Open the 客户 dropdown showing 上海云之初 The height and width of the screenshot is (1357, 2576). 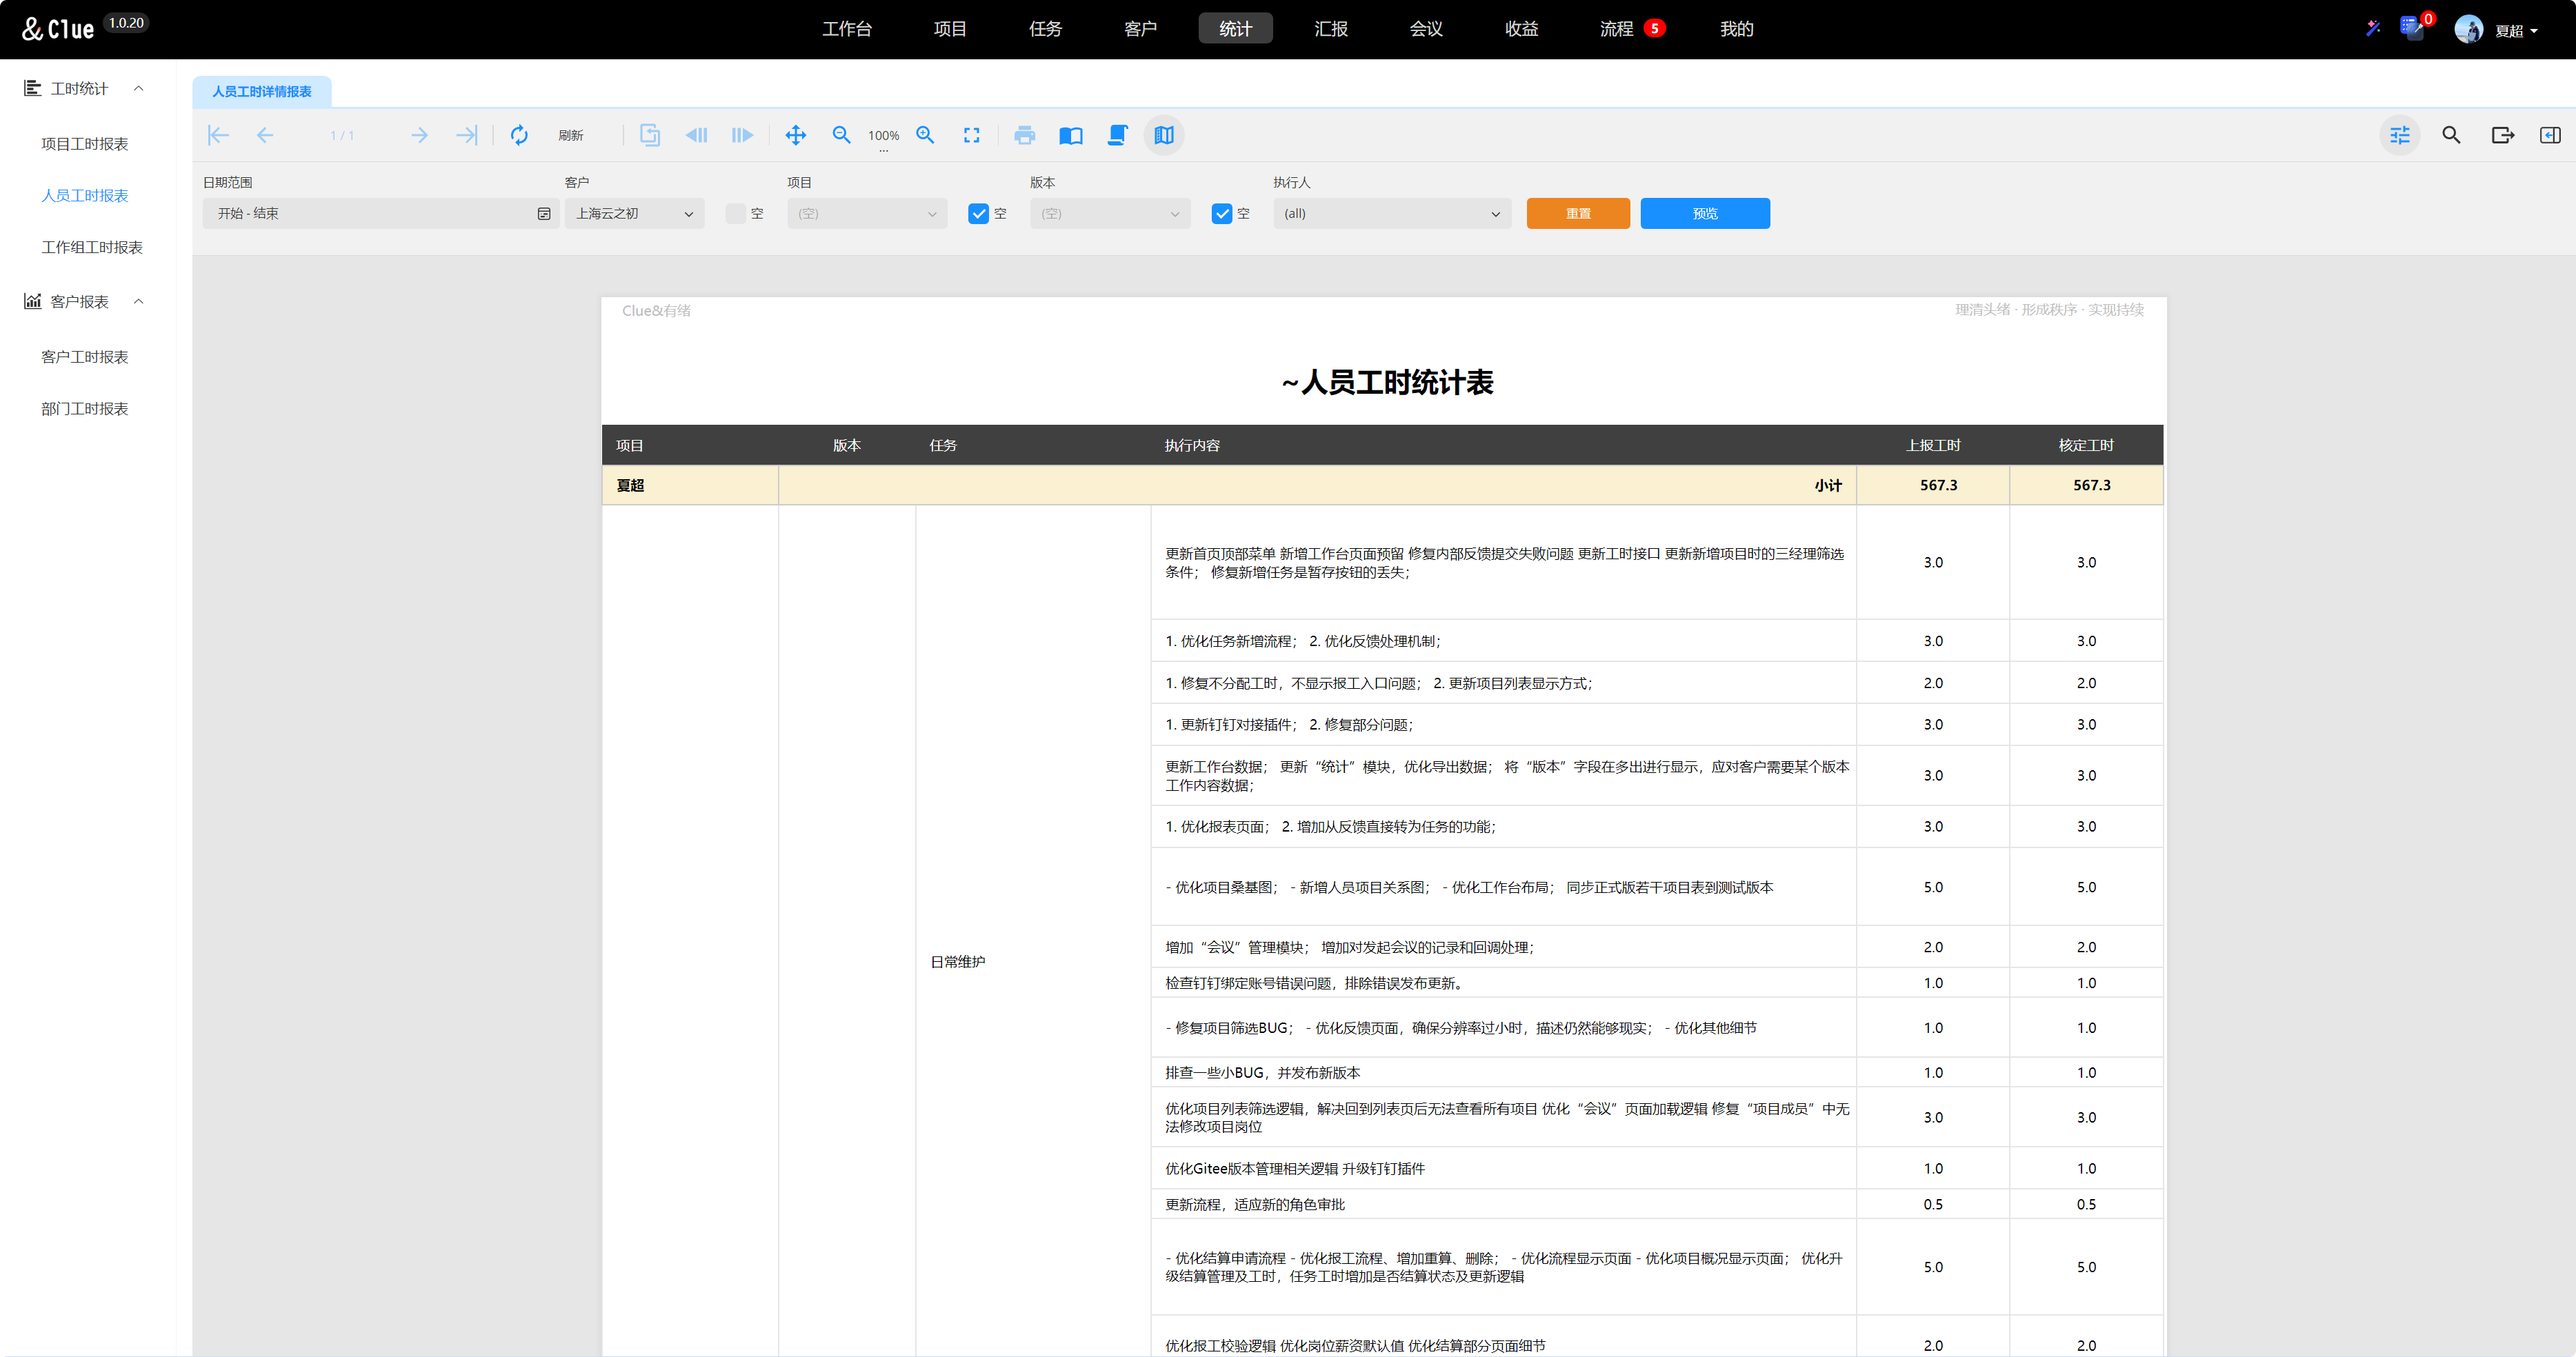click(634, 213)
